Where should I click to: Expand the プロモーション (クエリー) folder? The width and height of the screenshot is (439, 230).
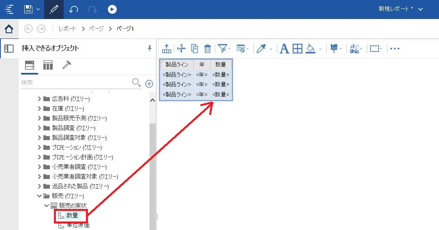39,147
